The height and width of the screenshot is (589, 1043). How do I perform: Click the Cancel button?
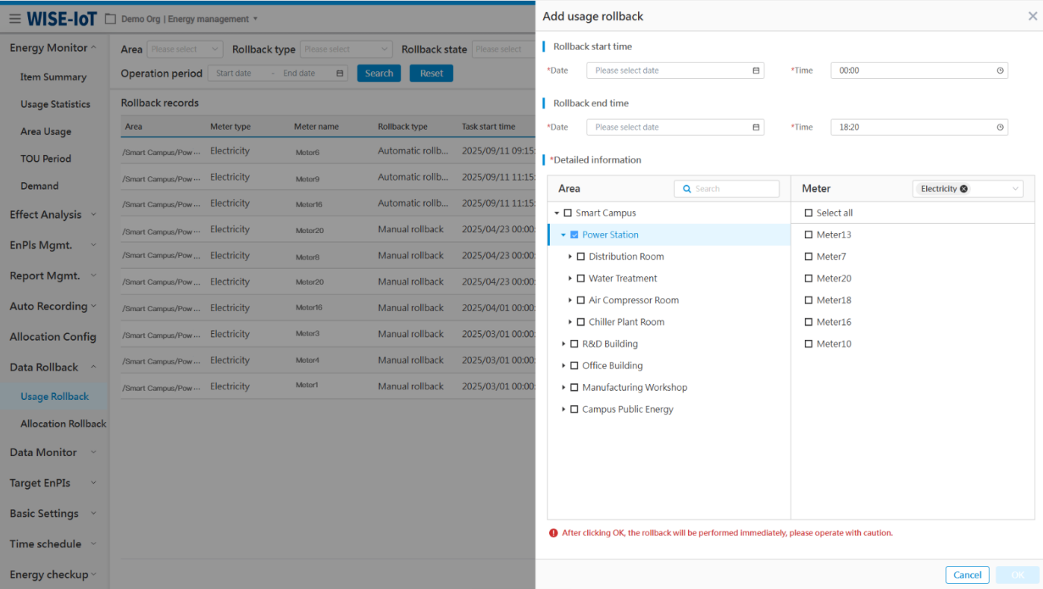point(967,575)
